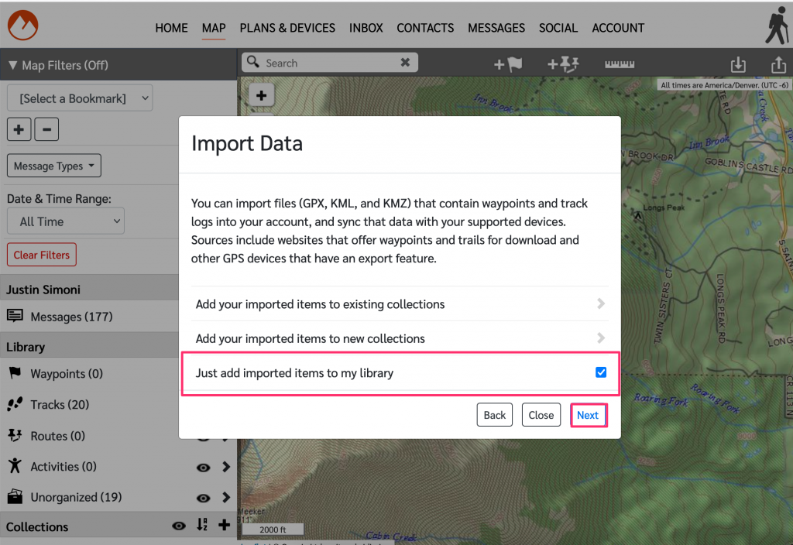793x545 pixels.
Task: Click the map Search input field
Action: tap(329, 63)
